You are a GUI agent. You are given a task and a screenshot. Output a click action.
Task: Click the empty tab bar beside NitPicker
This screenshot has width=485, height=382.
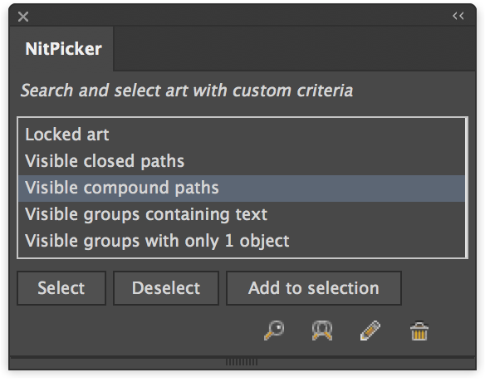[294, 49]
